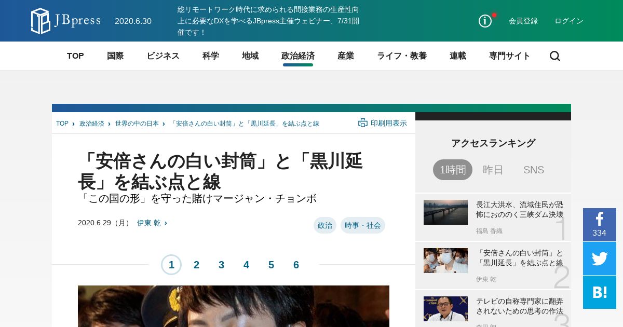Click the ログイン link

pos(569,21)
